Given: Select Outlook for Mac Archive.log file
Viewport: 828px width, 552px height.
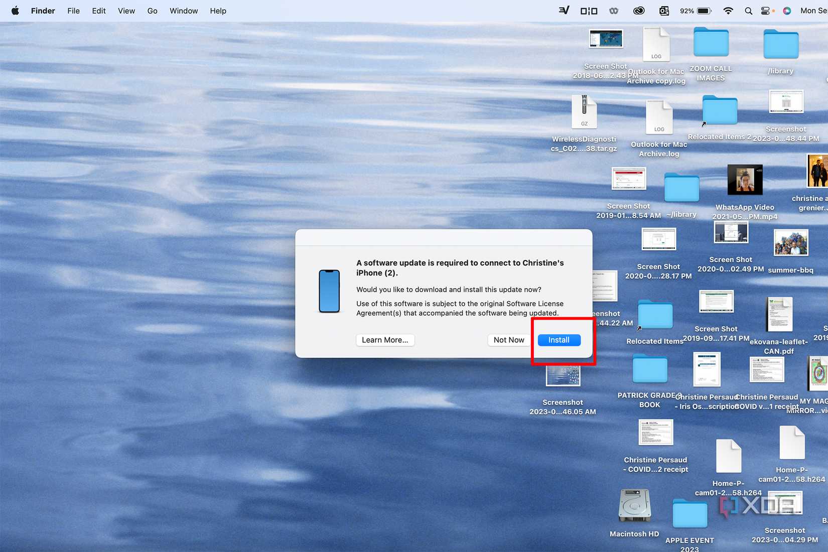Looking at the screenshot, I should pyautogui.click(x=659, y=117).
